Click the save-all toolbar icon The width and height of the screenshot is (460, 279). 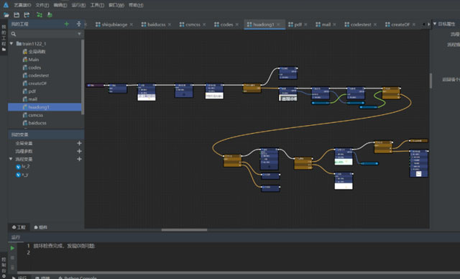coord(27,14)
